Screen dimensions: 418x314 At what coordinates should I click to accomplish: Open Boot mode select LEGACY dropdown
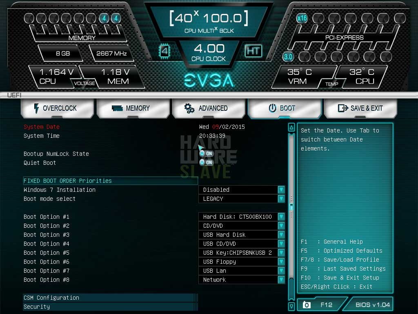242,199
